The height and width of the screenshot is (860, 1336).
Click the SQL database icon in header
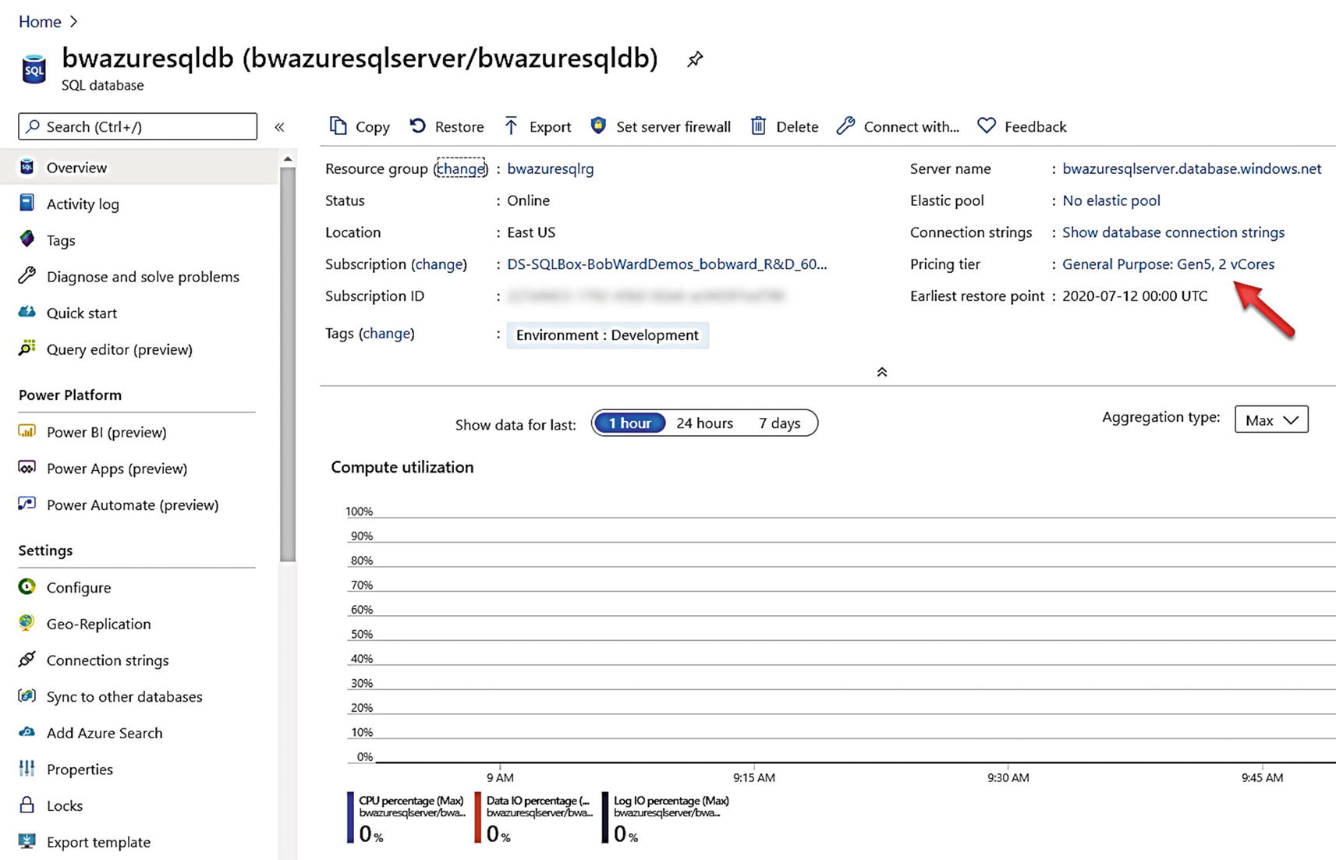coord(34,69)
